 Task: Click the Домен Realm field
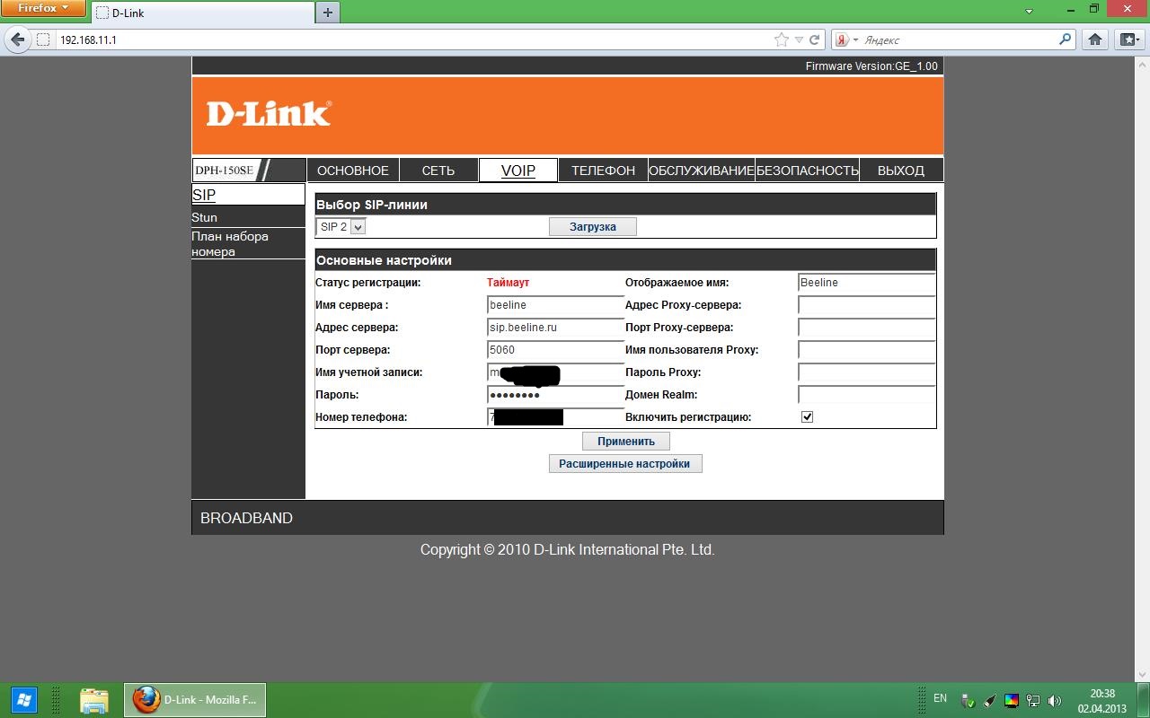click(x=866, y=395)
